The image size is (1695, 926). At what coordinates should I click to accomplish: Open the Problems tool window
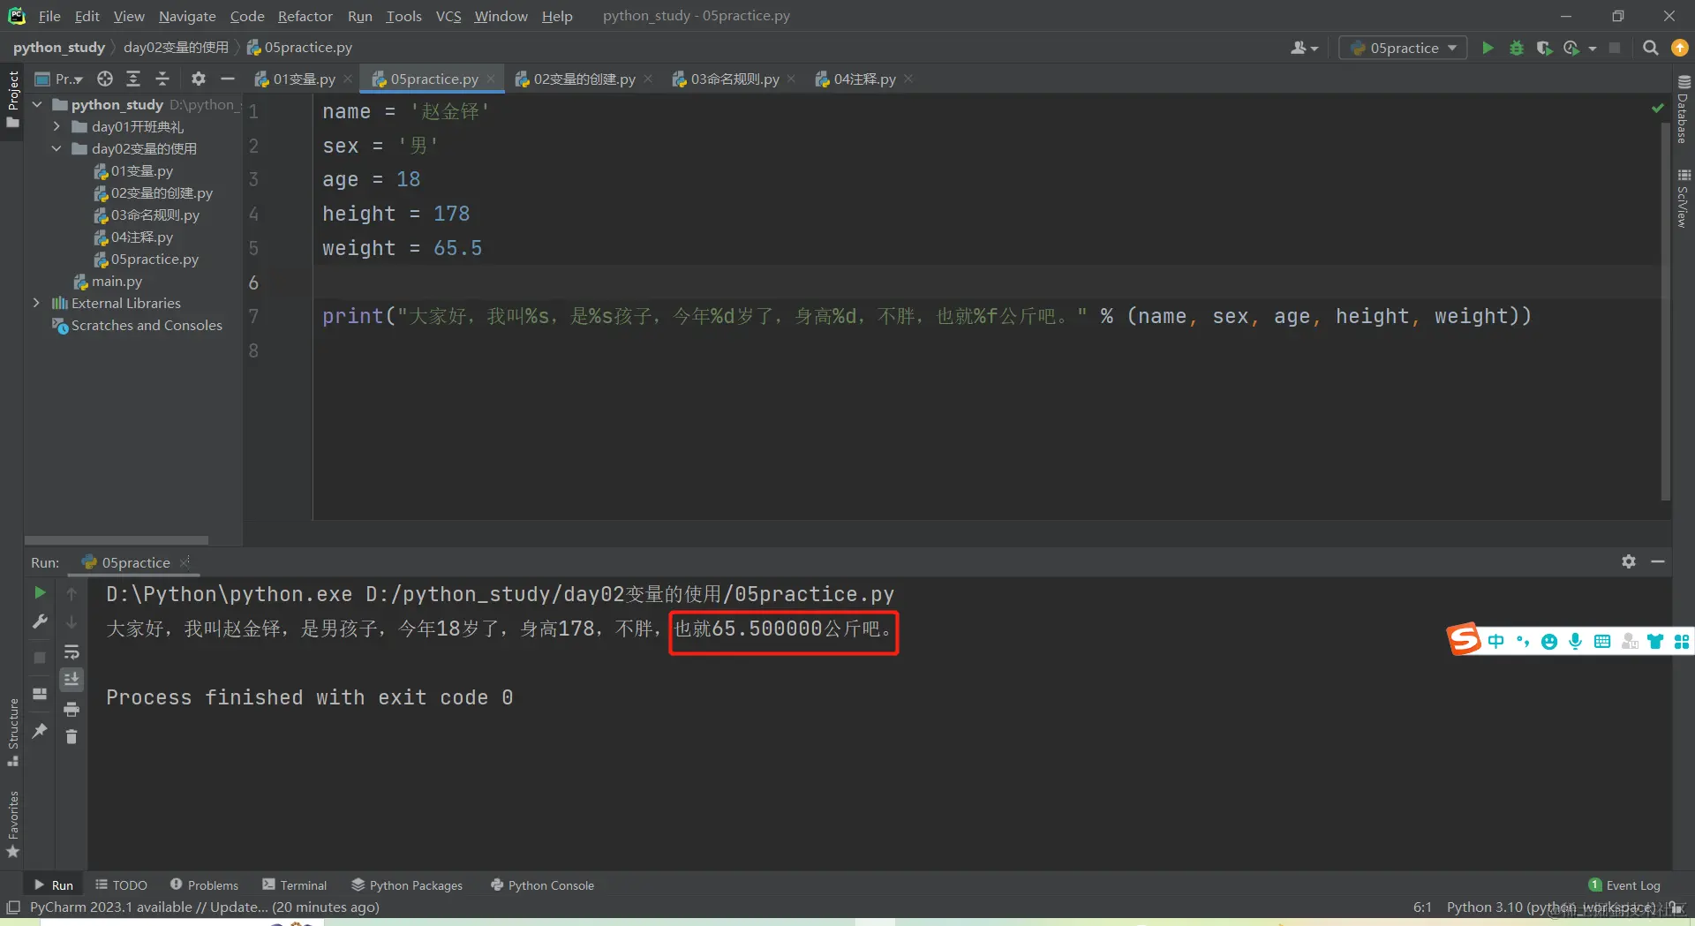pyautogui.click(x=204, y=885)
